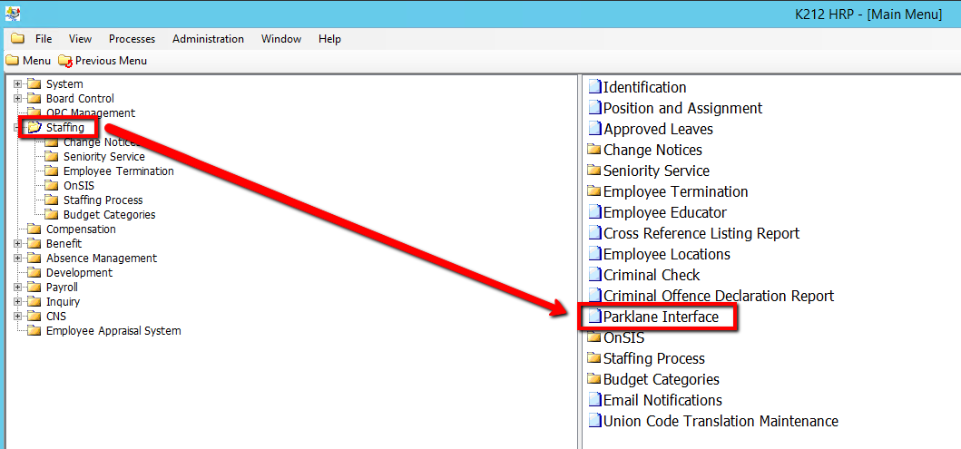
Task: Click the Menu folder icon in toolbar
Action: [x=12, y=61]
